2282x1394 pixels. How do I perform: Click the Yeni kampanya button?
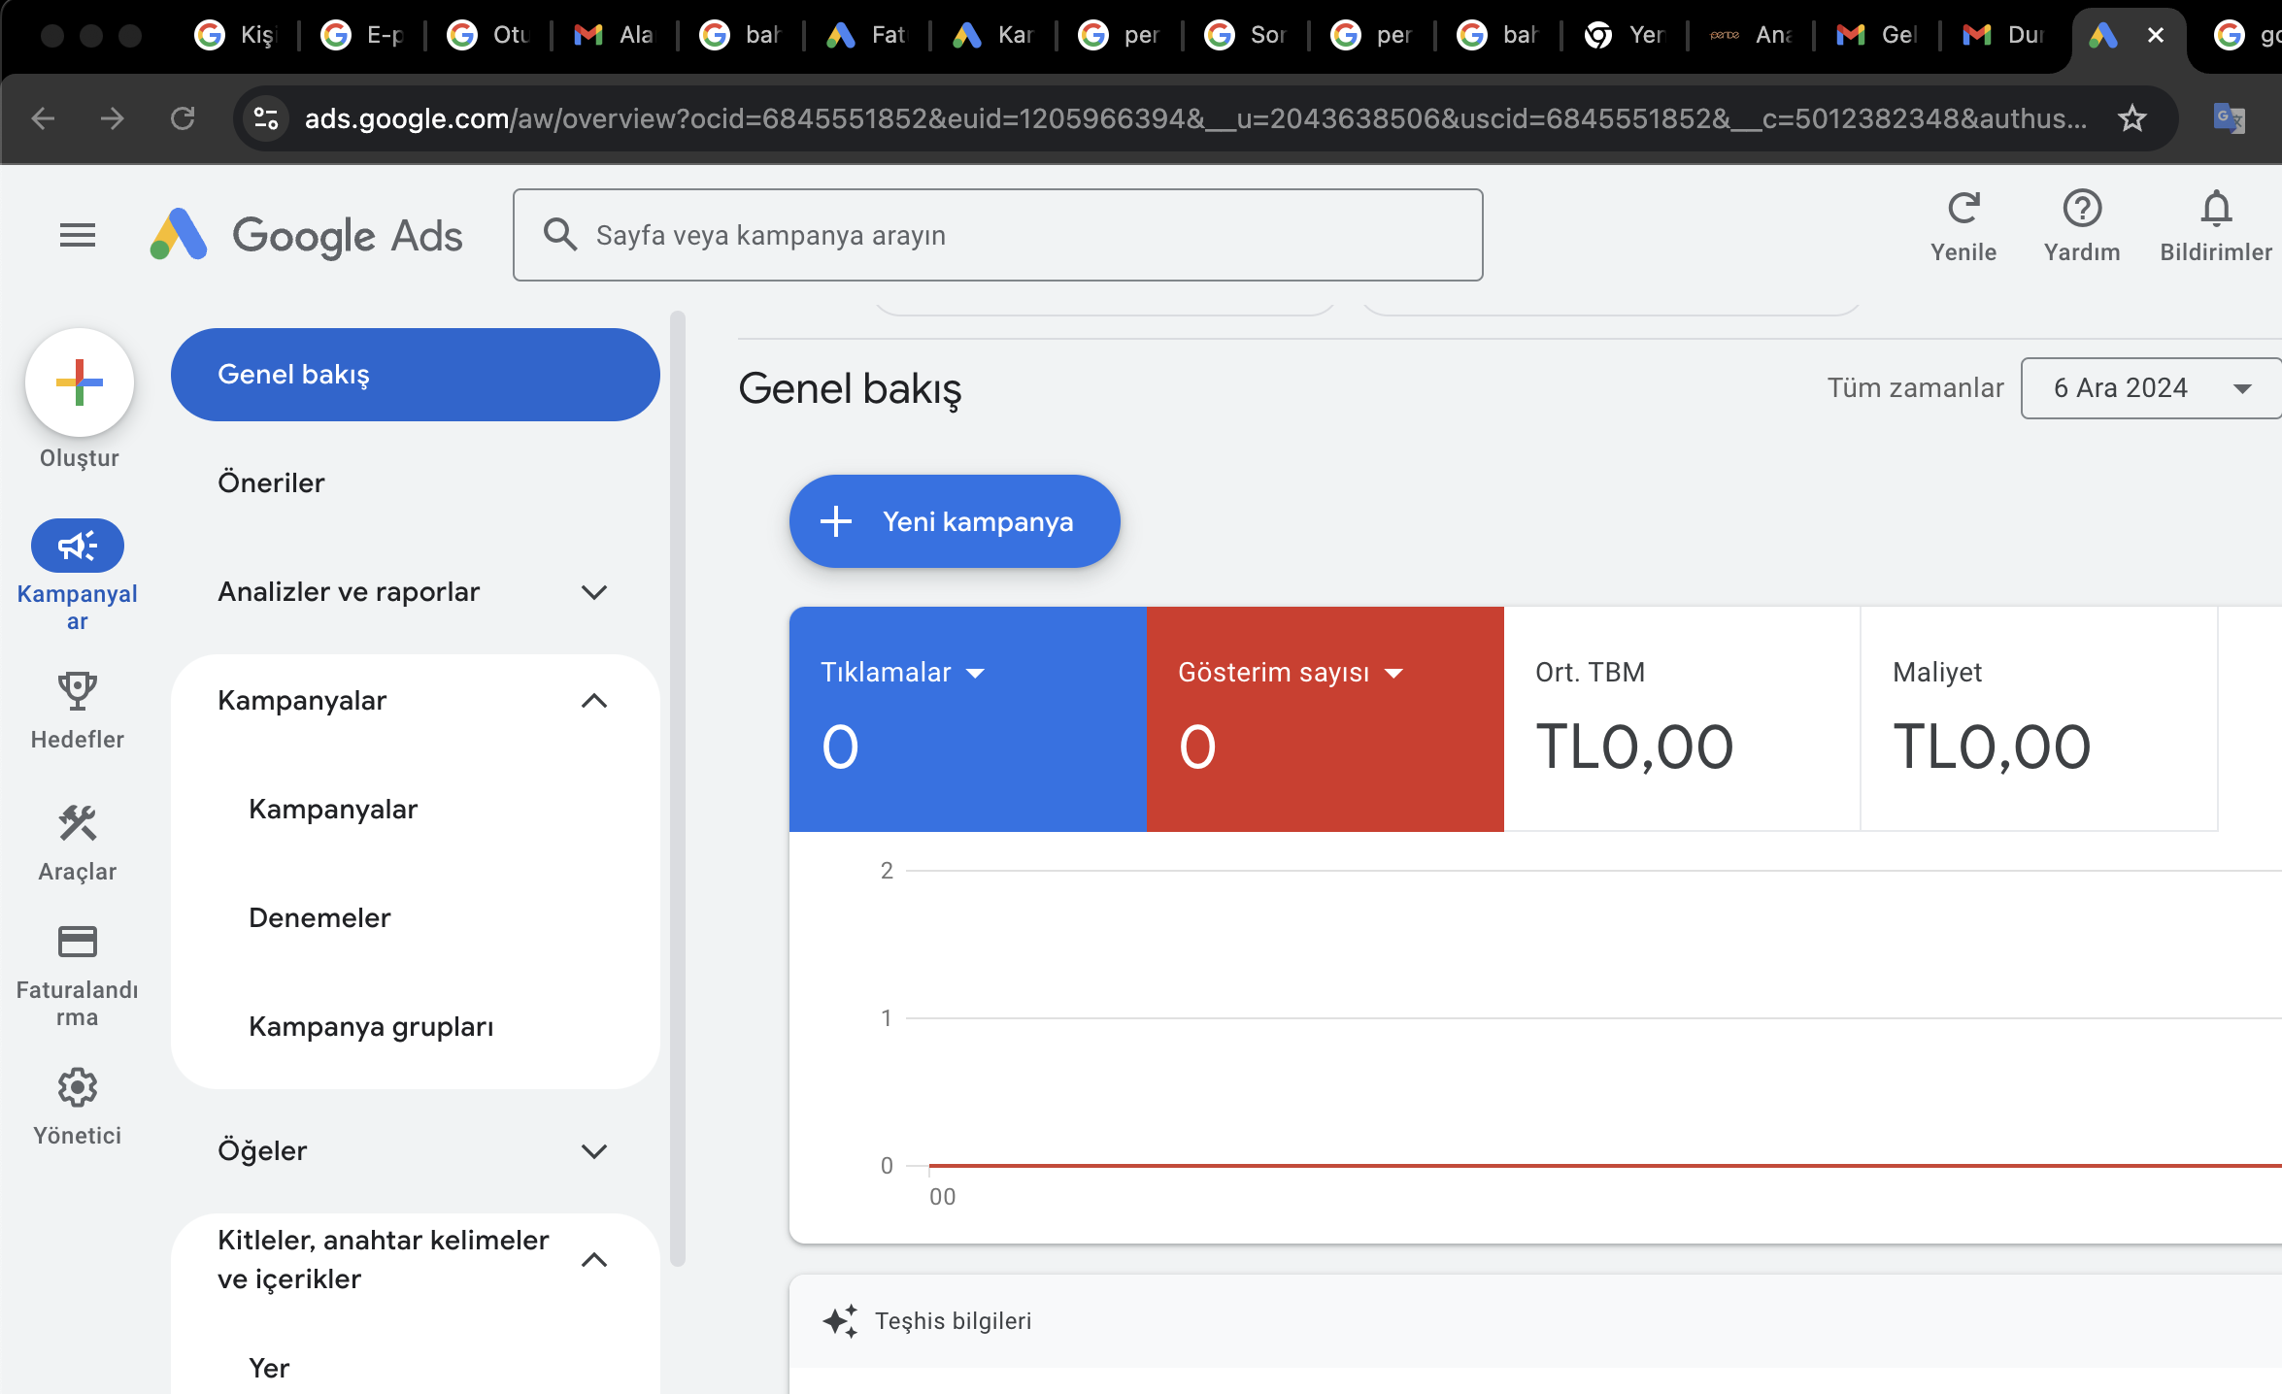pyautogui.click(x=955, y=521)
